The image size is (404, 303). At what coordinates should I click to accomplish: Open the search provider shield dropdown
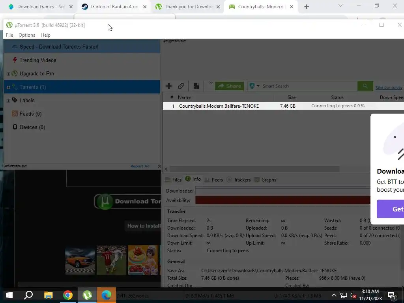[254, 86]
